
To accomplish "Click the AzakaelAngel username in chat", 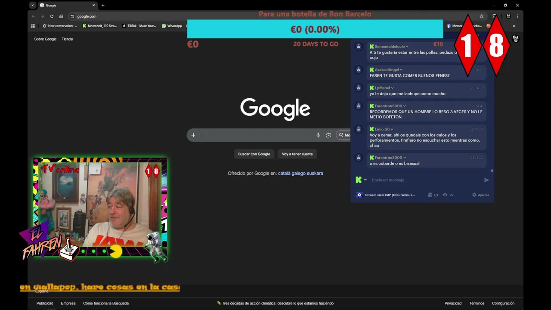I will (387, 70).
